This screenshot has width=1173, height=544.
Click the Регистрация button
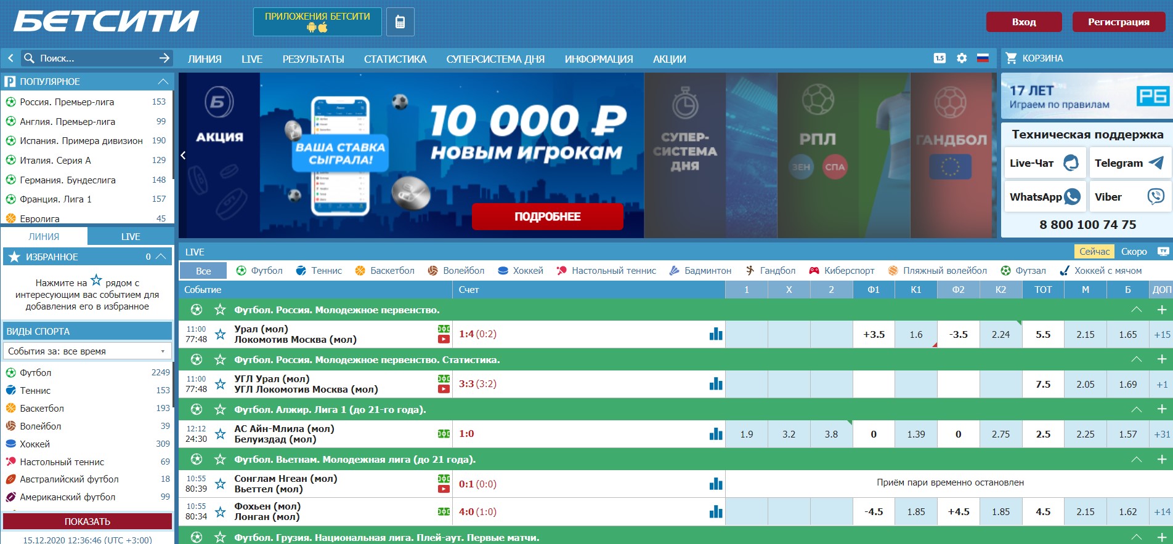(x=1118, y=22)
